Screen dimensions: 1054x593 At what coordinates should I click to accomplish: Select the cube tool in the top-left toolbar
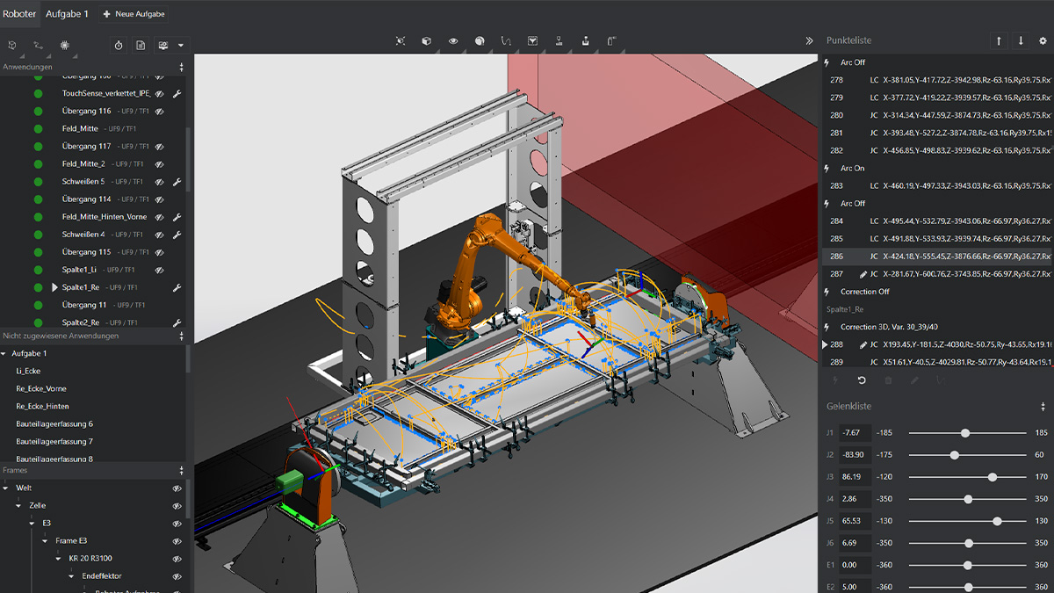11,46
